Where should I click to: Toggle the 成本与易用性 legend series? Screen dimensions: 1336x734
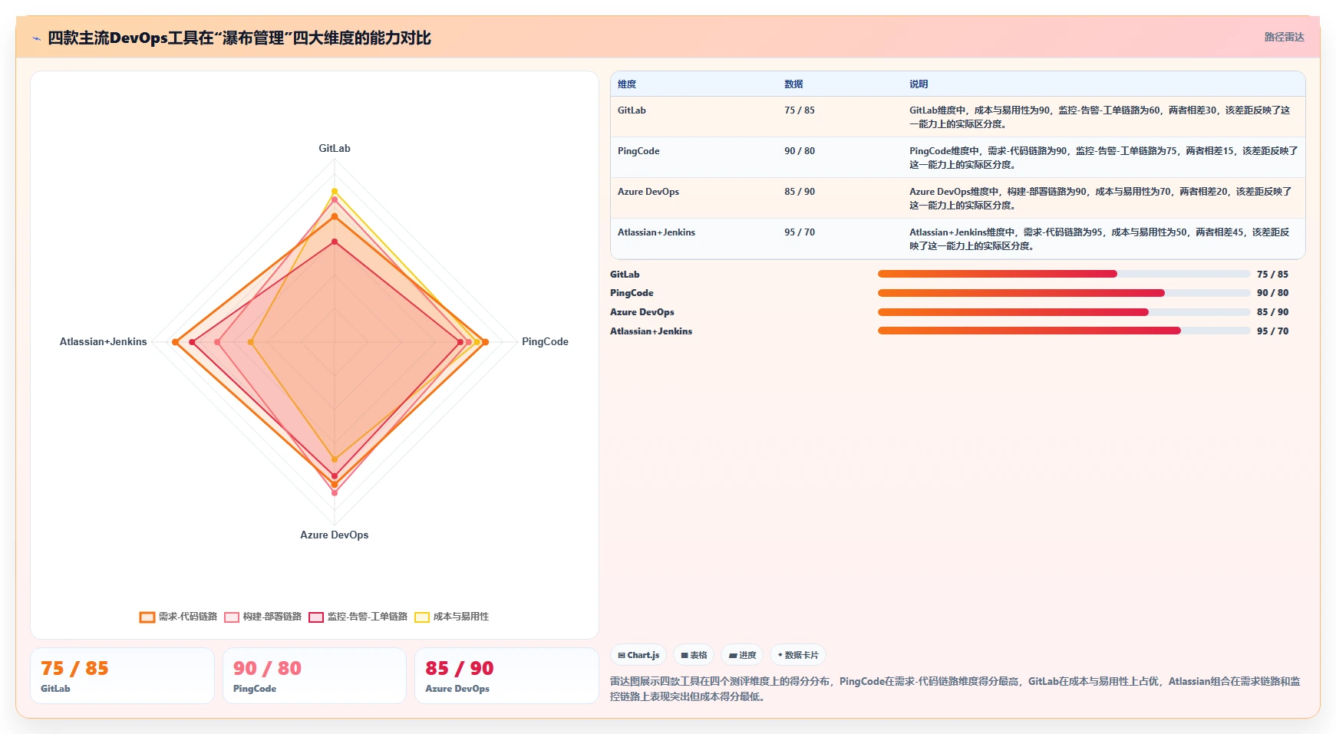(x=452, y=617)
